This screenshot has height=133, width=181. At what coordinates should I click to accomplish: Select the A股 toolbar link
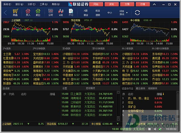[86, 11]
